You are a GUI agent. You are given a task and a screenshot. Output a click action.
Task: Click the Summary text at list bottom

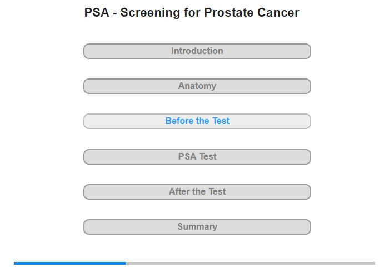click(x=197, y=227)
